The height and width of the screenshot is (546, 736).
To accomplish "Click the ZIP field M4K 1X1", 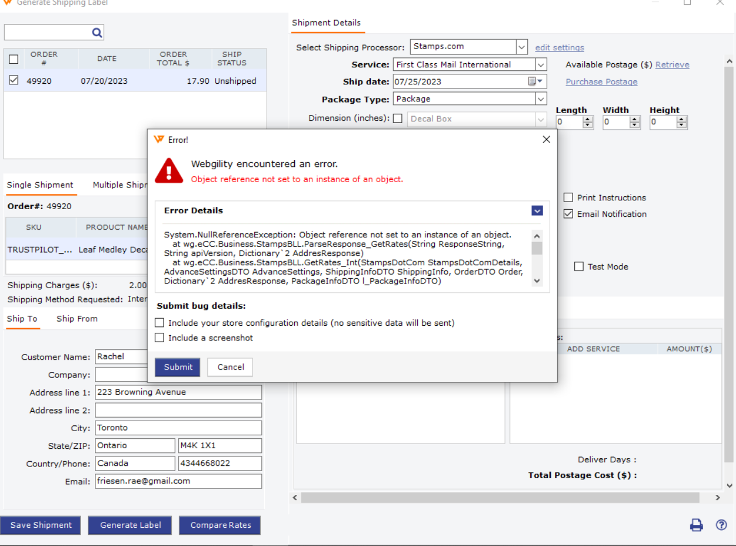I will pyautogui.click(x=220, y=445).
